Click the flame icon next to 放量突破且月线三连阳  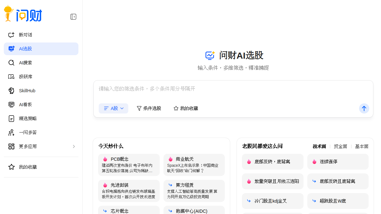(x=249, y=181)
